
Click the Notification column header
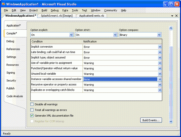tap(122, 42)
